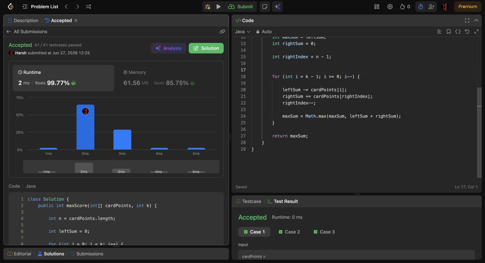Select Case 2 result
The image size is (485, 263).
(x=289, y=232)
